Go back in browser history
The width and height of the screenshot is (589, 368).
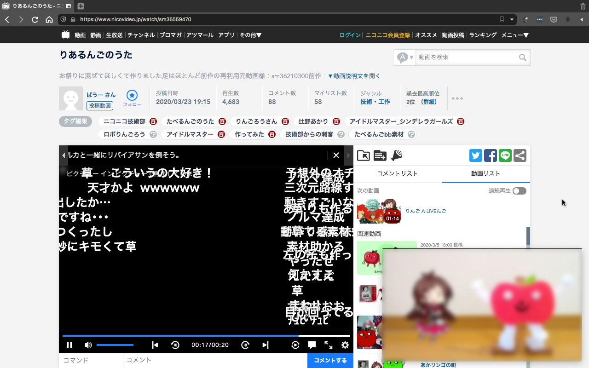tap(7, 19)
